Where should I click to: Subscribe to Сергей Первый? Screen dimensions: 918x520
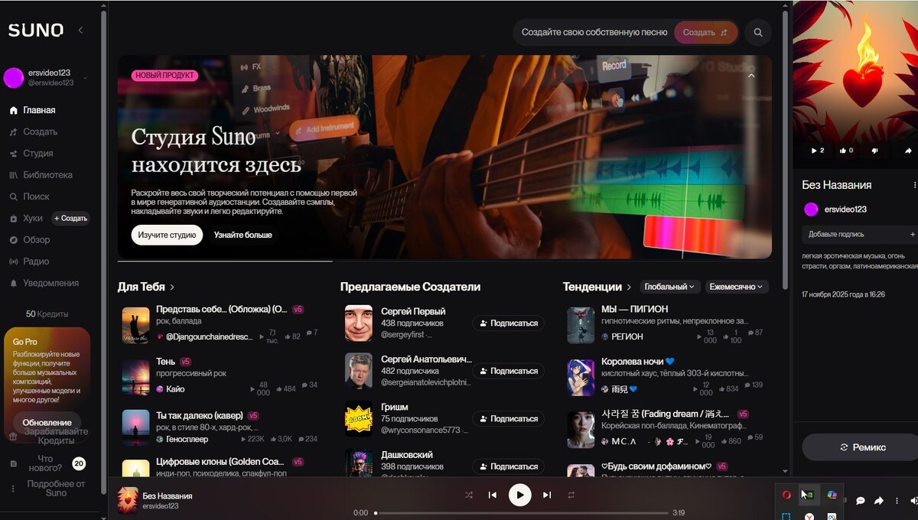(x=508, y=323)
